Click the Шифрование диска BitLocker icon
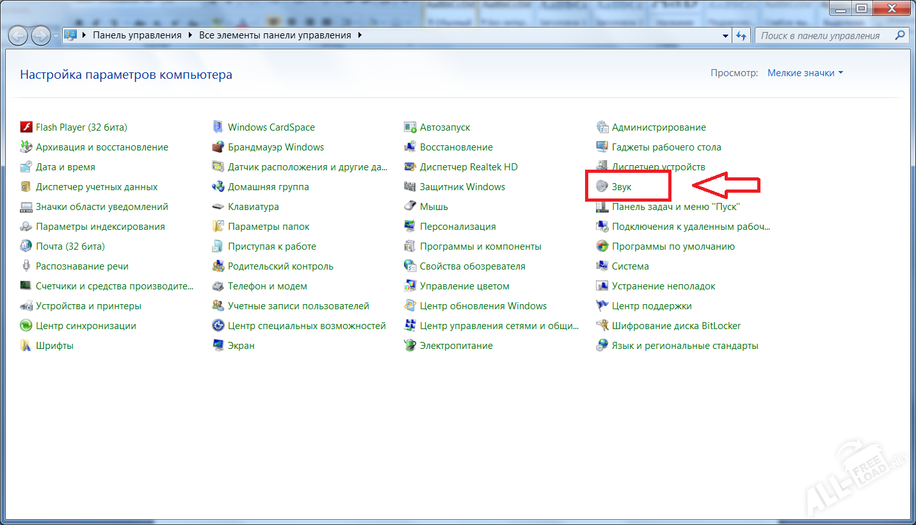Image resolution: width=916 pixels, height=525 pixels. [602, 326]
